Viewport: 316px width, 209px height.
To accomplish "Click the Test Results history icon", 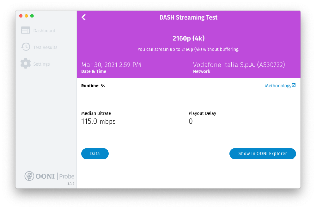I will click(26, 47).
